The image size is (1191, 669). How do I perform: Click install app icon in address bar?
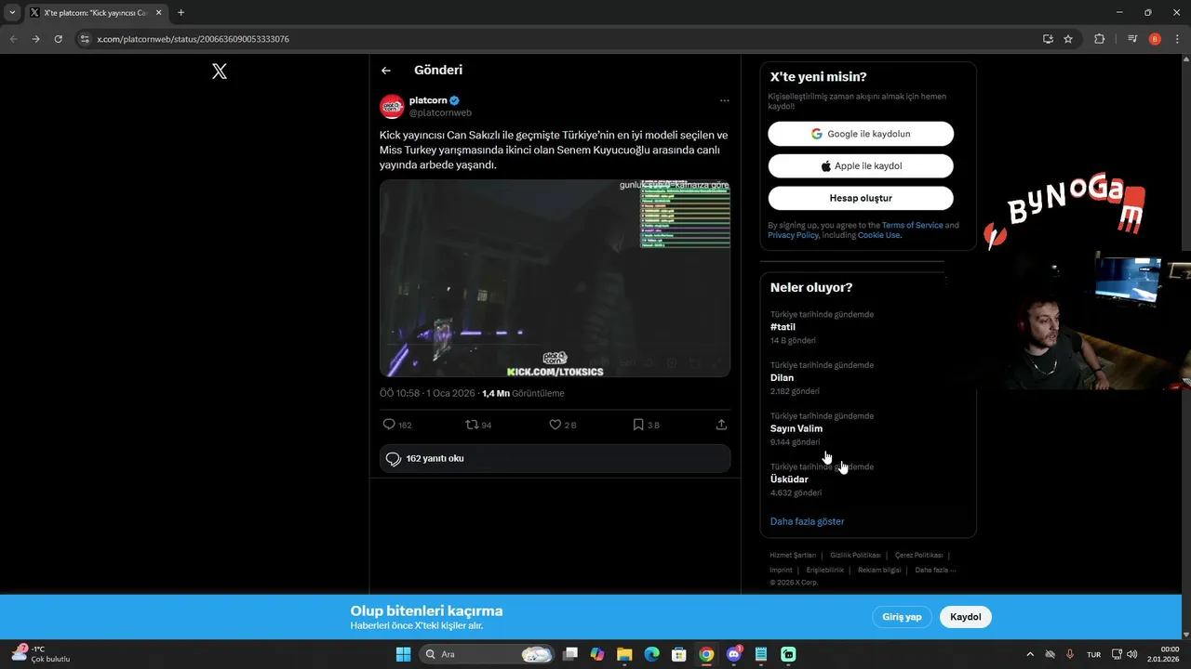click(x=1048, y=39)
